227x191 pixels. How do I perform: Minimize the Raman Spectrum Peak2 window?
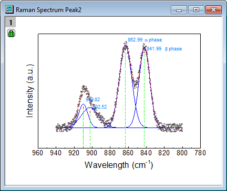179,9
